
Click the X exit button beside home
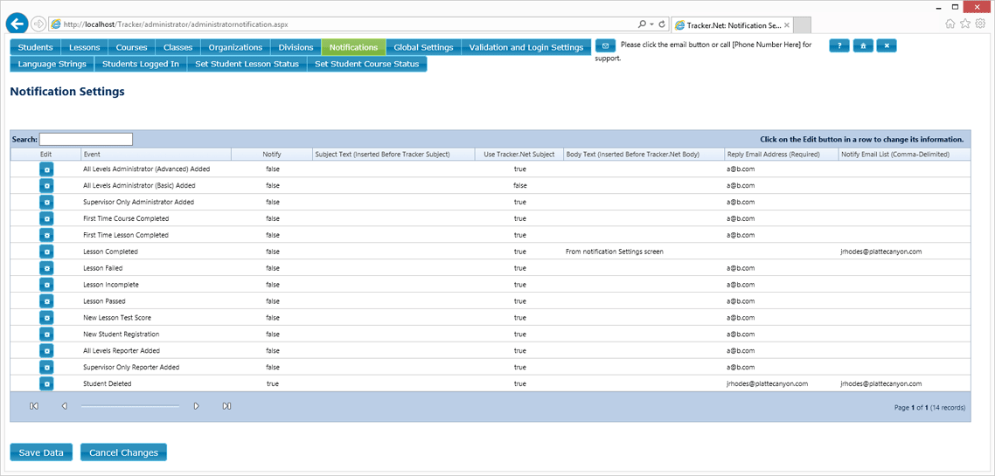887,45
